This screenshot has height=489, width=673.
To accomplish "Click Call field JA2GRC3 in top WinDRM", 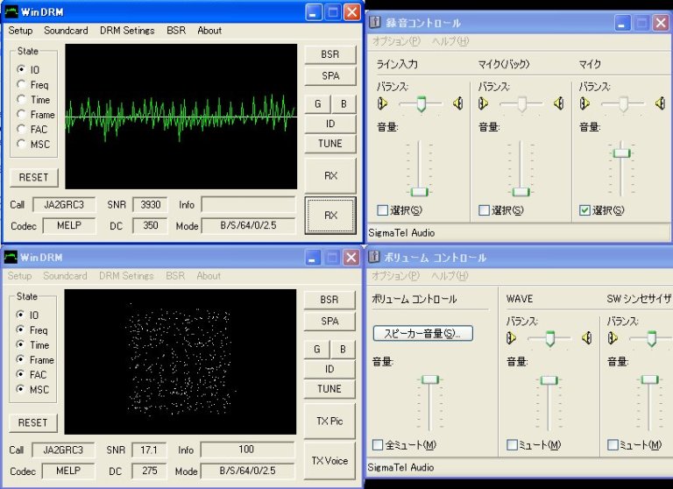I will (64, 205).
